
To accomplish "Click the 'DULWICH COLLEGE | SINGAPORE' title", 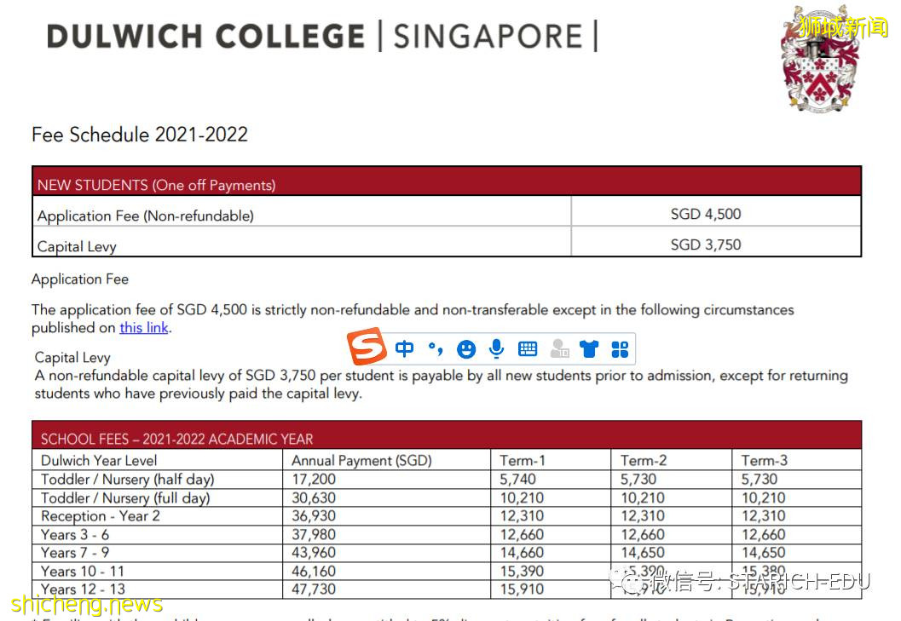I will click(321, 36).
